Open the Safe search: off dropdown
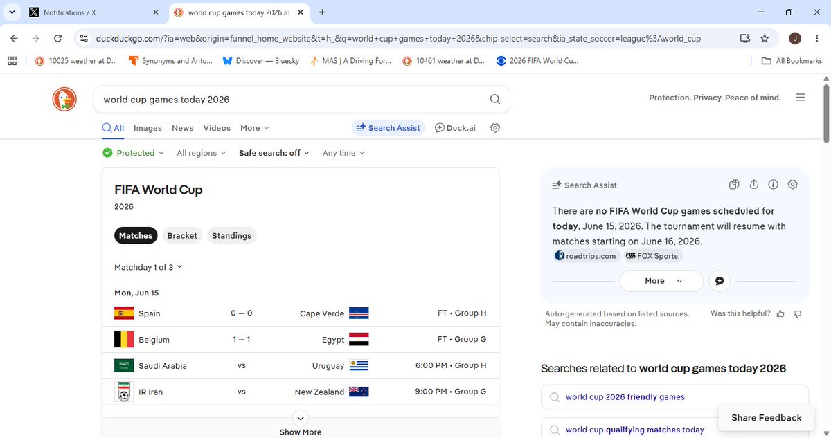Screen dimensions: 831x438 [x=274, y=153]
